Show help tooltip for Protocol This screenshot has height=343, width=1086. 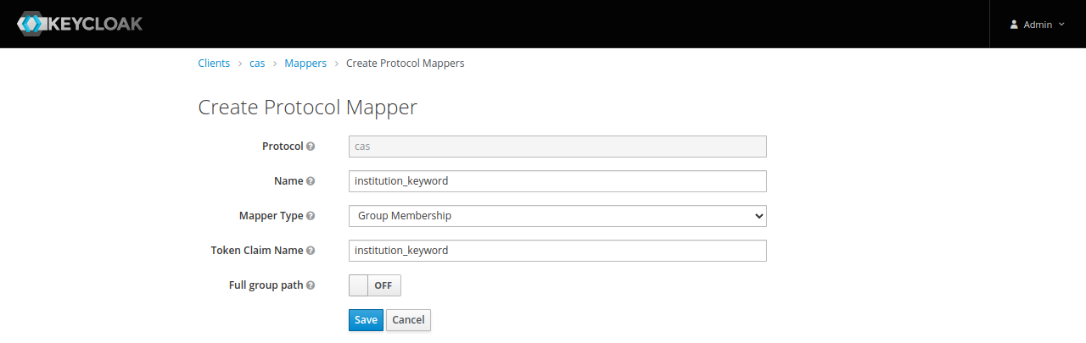tap(311, 147)
